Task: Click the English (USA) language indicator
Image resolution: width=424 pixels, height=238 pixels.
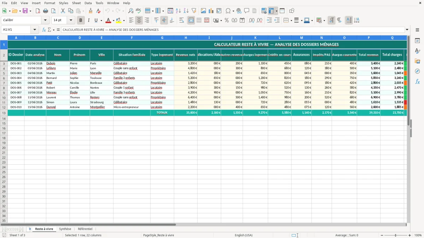Action: (243, 235)
